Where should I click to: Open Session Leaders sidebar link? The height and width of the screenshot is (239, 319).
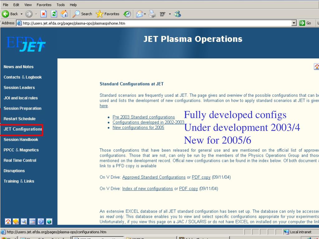[19, 87]
